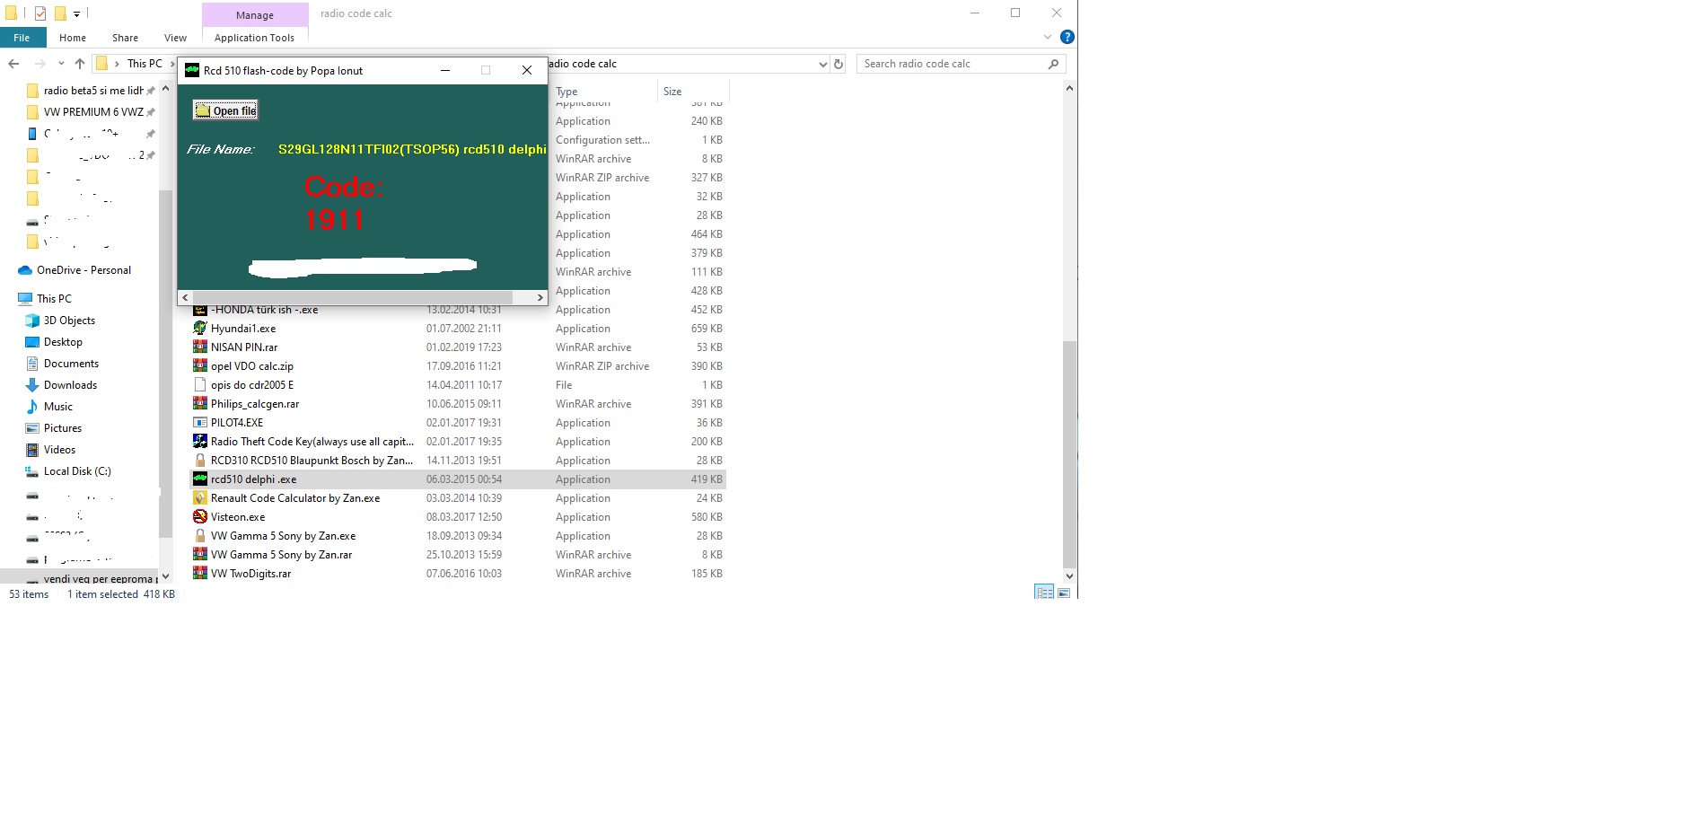
Task: Open the Help question mark icon
Action: point(1067,37)
